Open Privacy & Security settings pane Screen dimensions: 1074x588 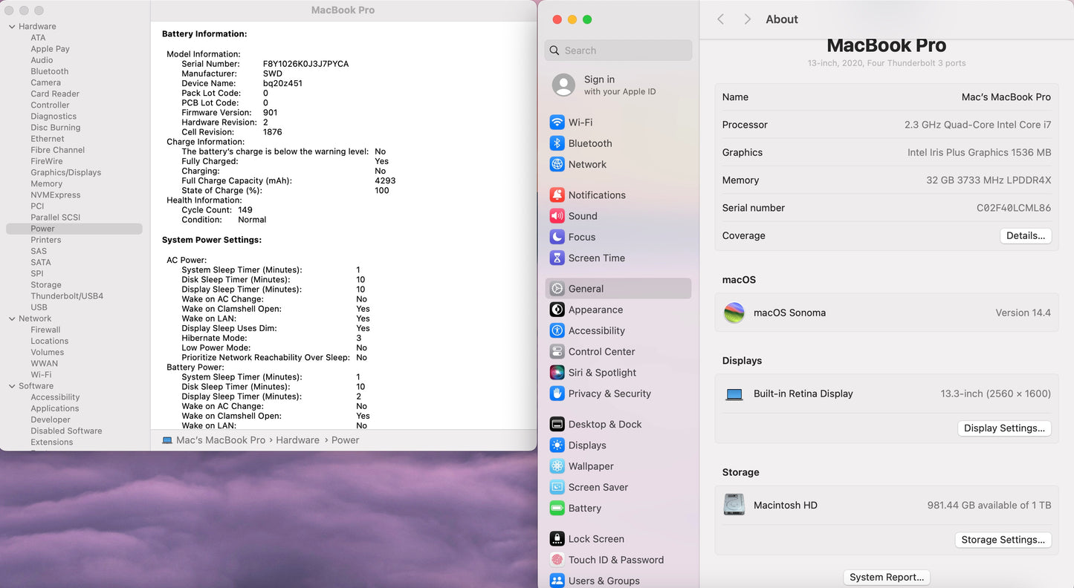609,393
